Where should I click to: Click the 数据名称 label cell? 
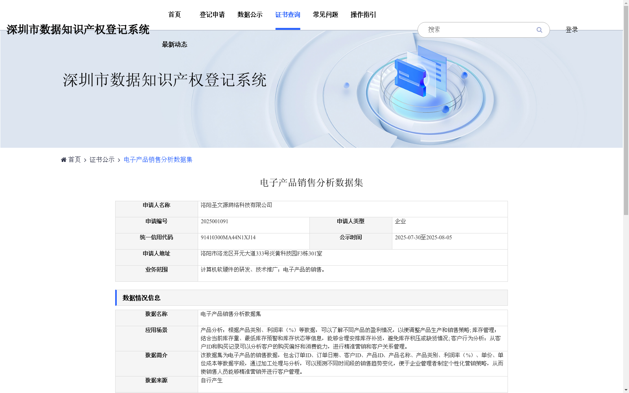coord(156,318)
